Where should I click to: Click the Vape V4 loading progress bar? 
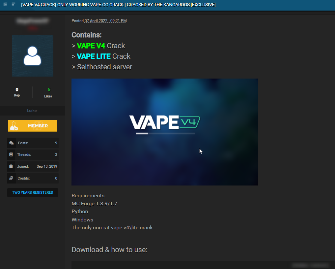click(x=165, y=134)
